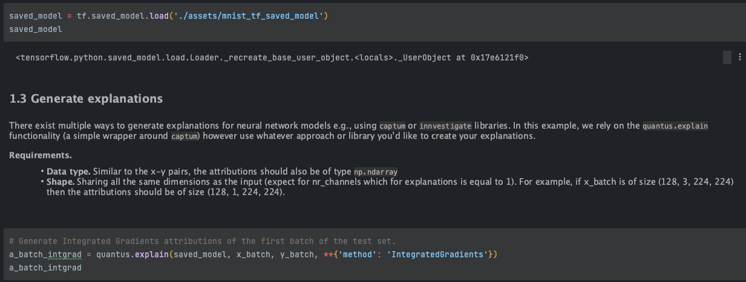Screen dimensions: 746x282
Task: Click the standalone 'saved_model' code line
Action: pos(36,28)
